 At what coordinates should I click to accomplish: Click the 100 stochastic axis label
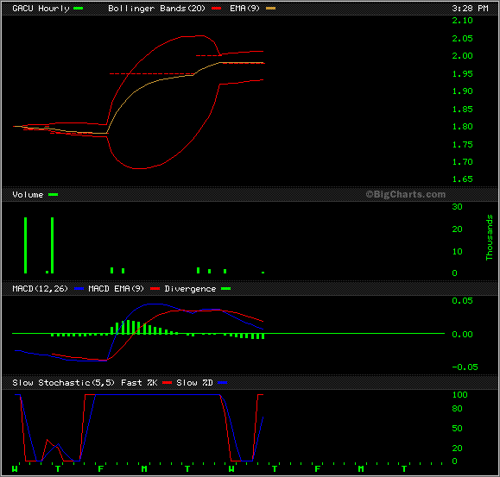tap(459, 394)
